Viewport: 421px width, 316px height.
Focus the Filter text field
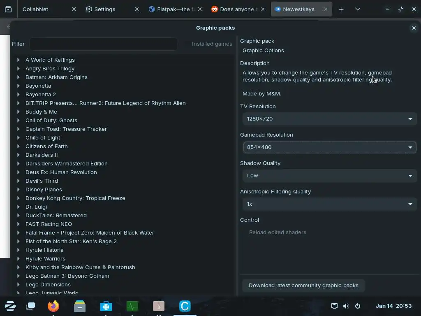[x=103, y=44]
